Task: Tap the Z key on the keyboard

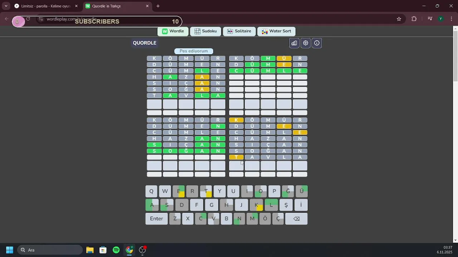Action: (175, 218)
